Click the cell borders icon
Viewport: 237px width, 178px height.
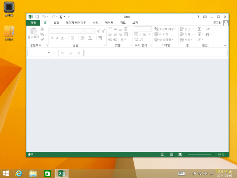(x=73, y=38)
